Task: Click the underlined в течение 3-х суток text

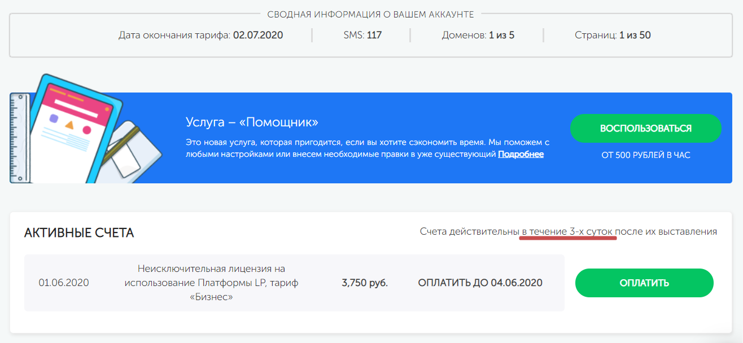Action: 567,231
